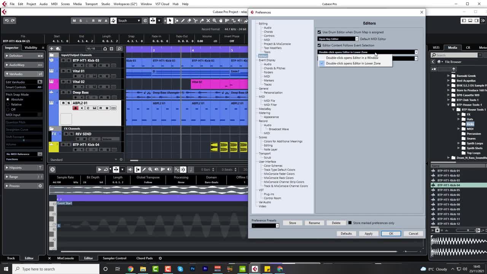This screenshot has height=274, width=487.
Task: Select MediaBay in Preferences tree
Action: [265, 109]
